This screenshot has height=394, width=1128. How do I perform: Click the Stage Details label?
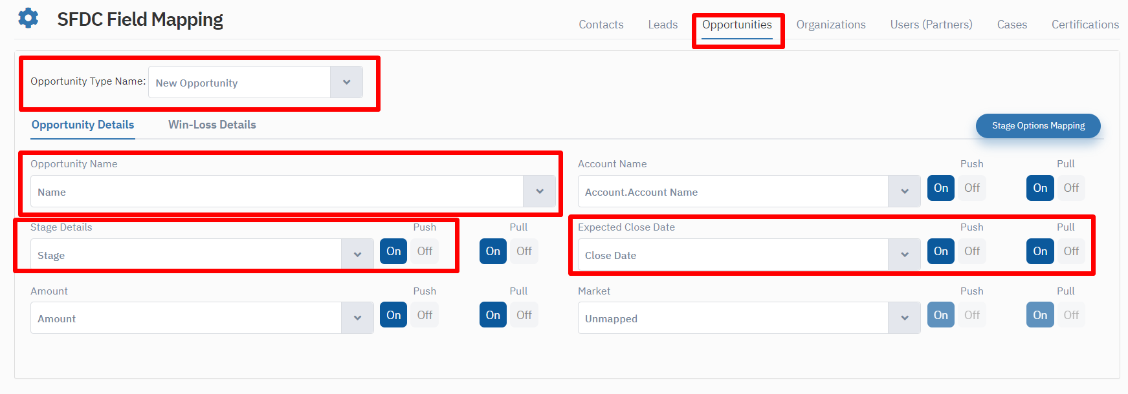pos(61,227)
